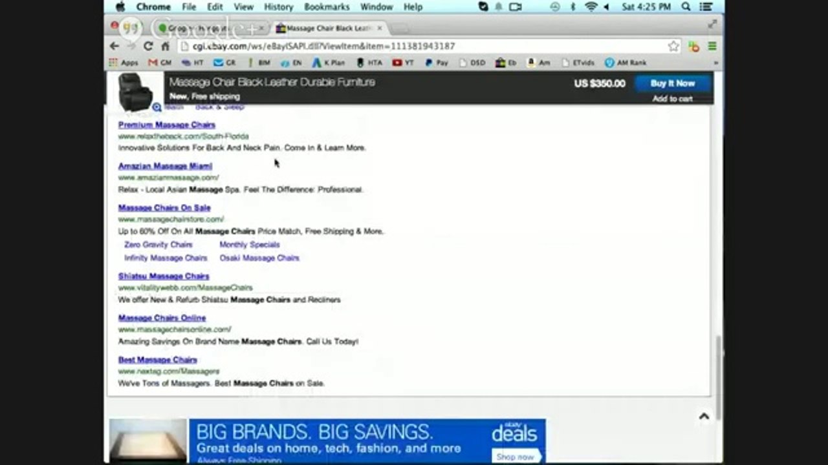Open the Infinity Massage Chairs sublink
The width and height of the screenshot is (828, 465).
click(166, 258)
